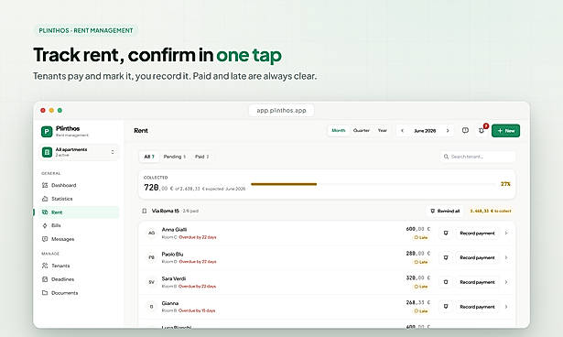This screenshot has width=563, height=337.
Task: Select the Paid filter tab
Action: tap(201, 157)
